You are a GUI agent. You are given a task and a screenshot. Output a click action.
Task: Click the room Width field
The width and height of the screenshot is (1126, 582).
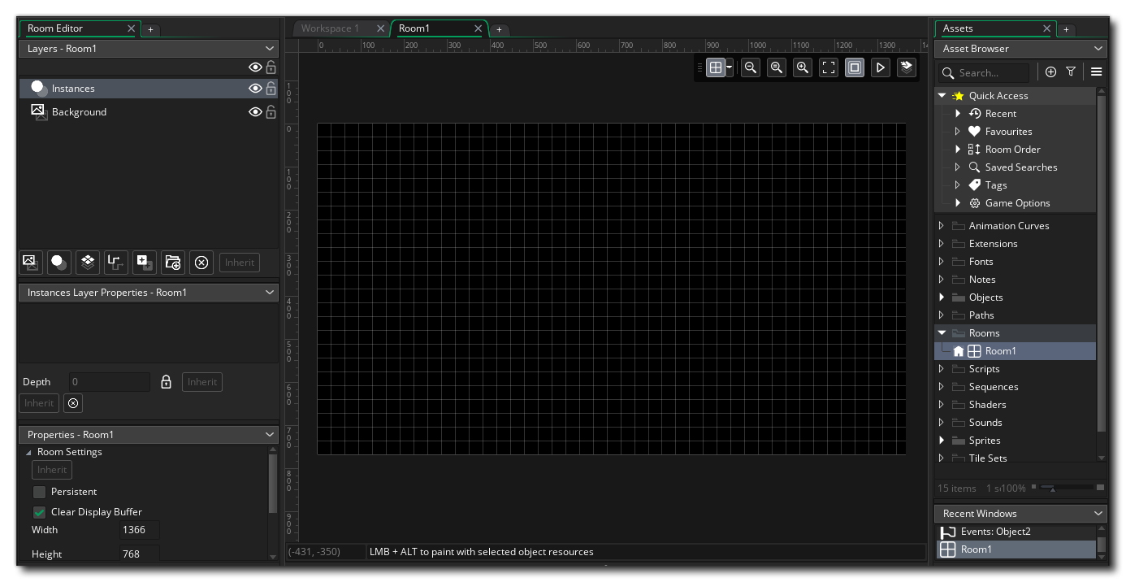[139, 530]
